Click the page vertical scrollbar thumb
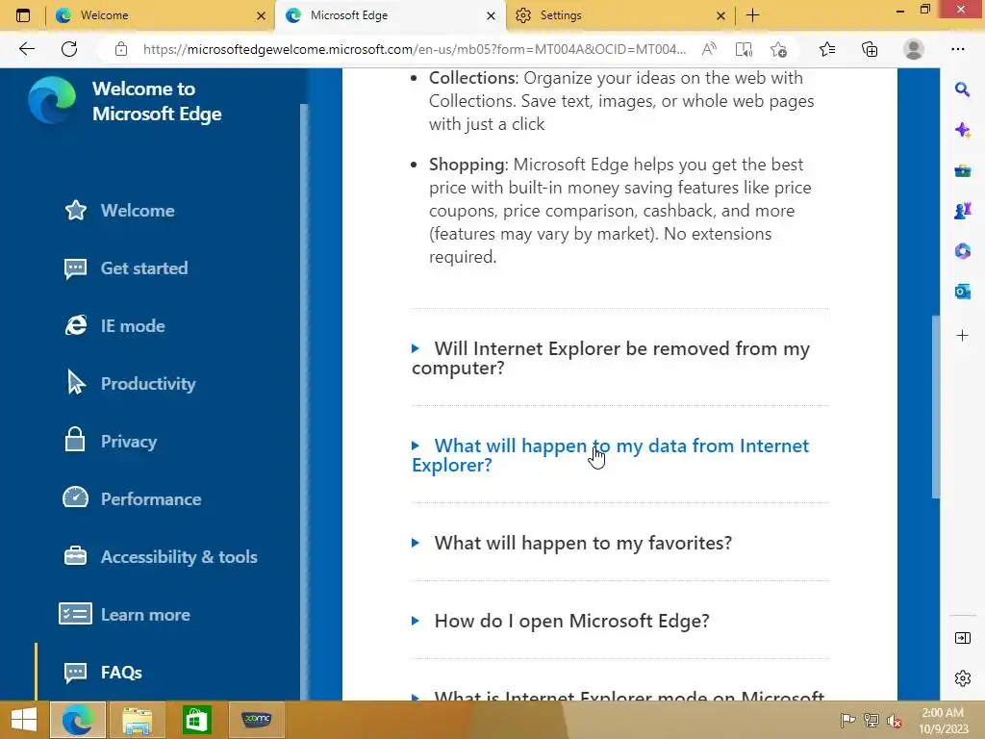 click(x=935, y=407)
